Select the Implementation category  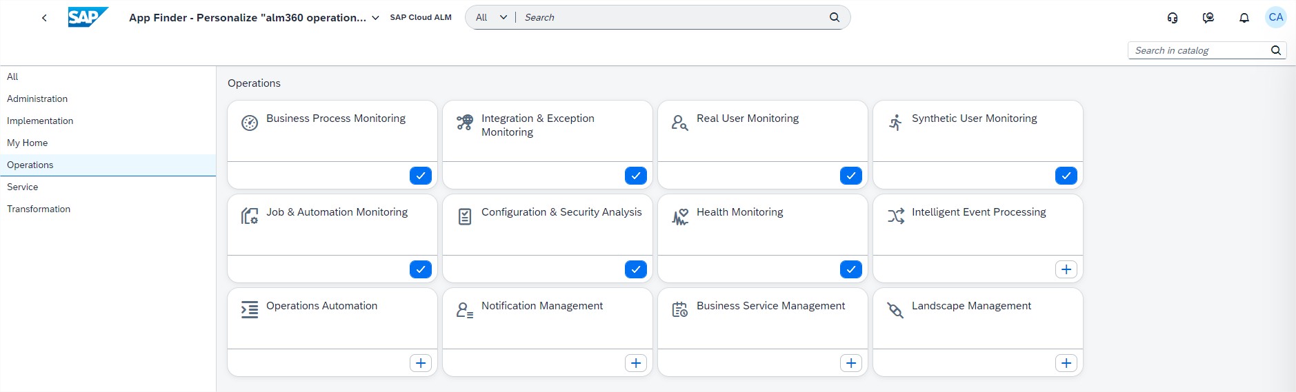click(x=40, y=121)
